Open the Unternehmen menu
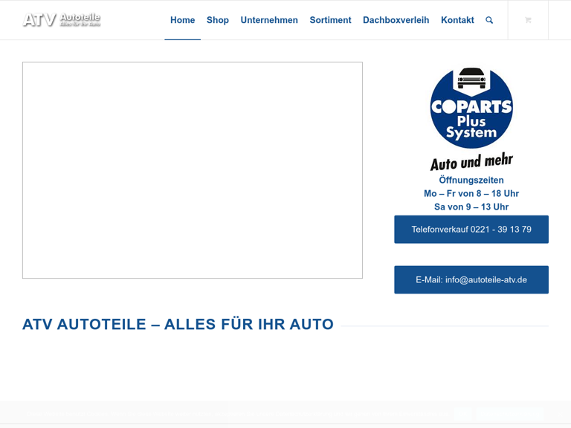 (x=269, y=20)
